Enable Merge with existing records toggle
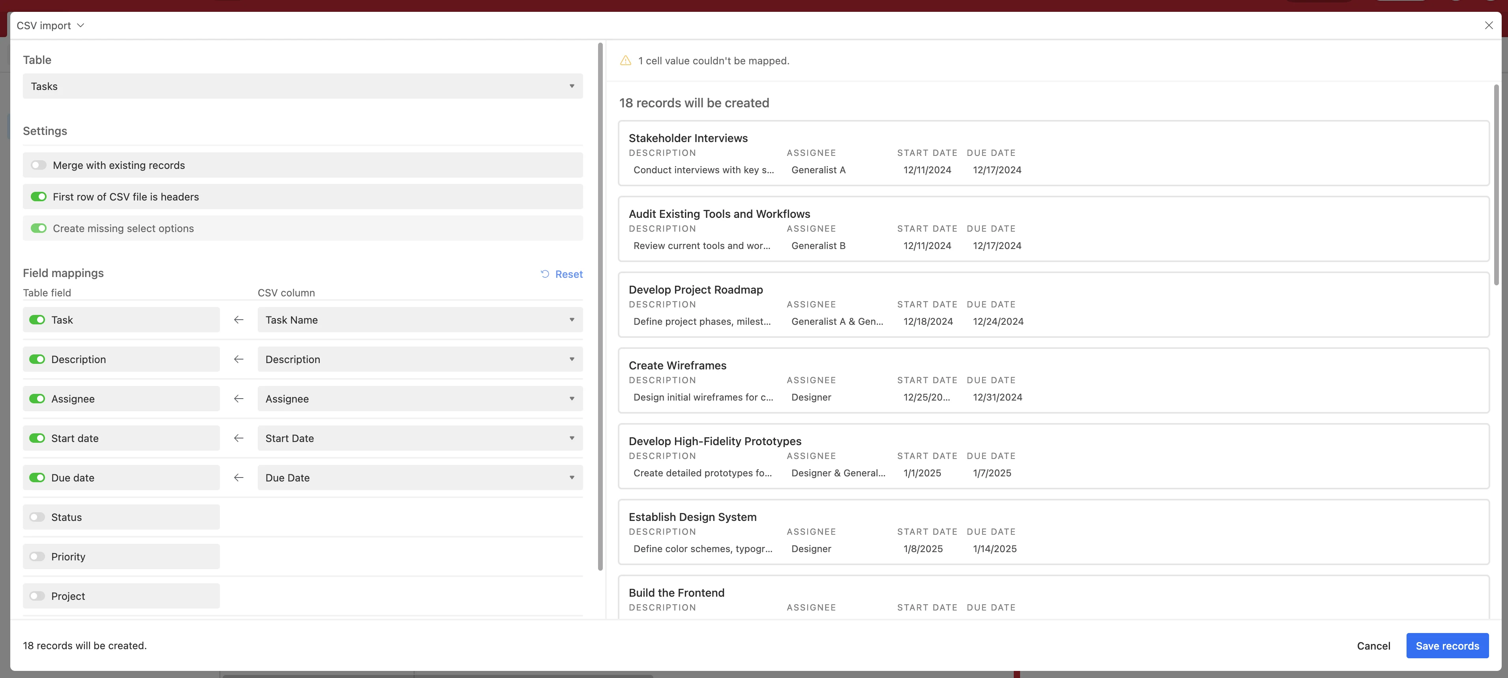The image size is (1508, 678). (39, 165)
